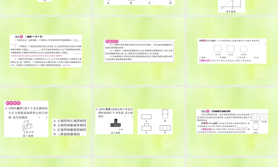Open the 考点二 几何体的平面展开图 slide
The width and height of the screenshot is (278, 167).
point(232,121)
